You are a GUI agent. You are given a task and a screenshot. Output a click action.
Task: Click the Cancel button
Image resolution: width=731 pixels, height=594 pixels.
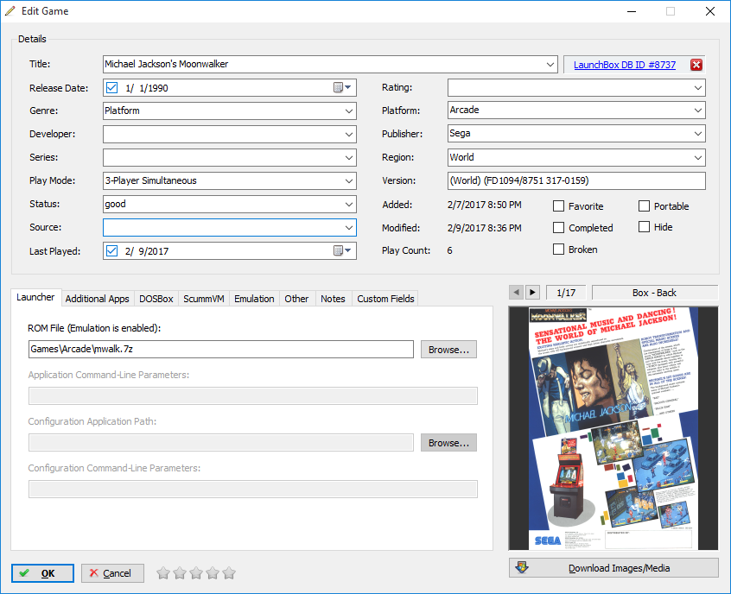tap(112, 573)
